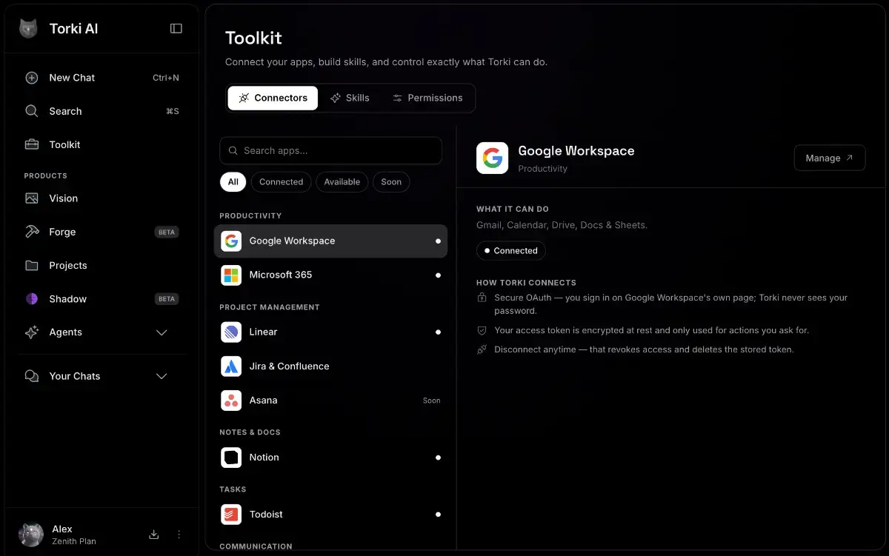Select the Connected filter chip
Viewport: 889px width, 556px height.
(x=281, y=182)
